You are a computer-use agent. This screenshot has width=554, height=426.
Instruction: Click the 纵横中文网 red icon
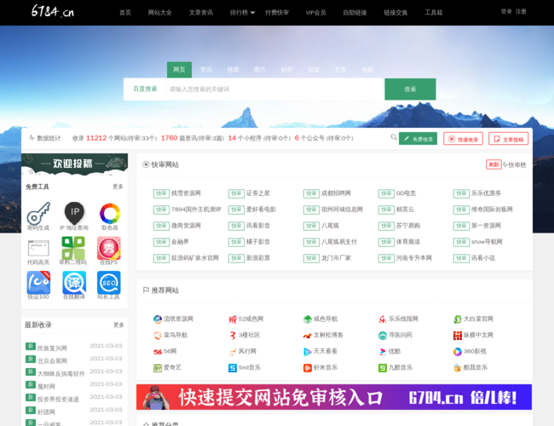coord(457,336)
